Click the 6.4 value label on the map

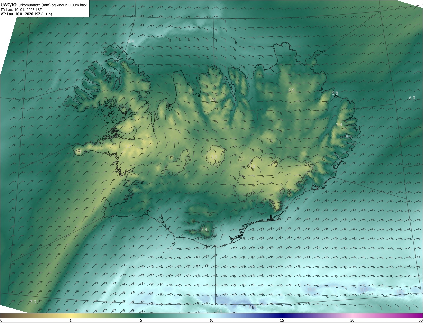(349, 137)
